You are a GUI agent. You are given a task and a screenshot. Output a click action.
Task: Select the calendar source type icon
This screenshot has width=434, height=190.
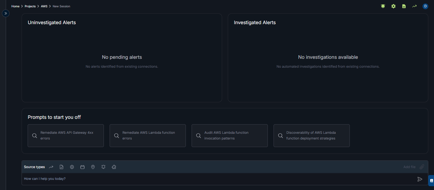[x=82, y=167]
